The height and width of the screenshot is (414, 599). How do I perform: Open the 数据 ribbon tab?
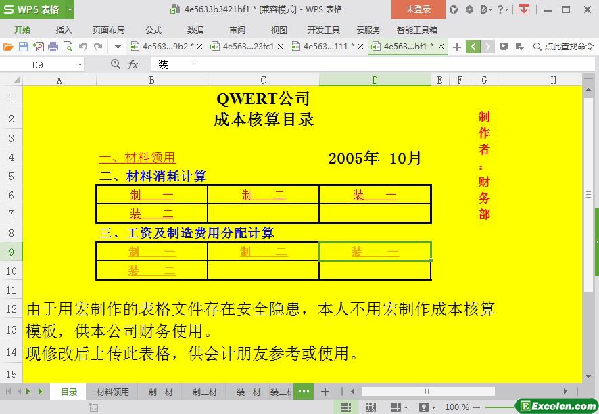click(x=195, y=30)
